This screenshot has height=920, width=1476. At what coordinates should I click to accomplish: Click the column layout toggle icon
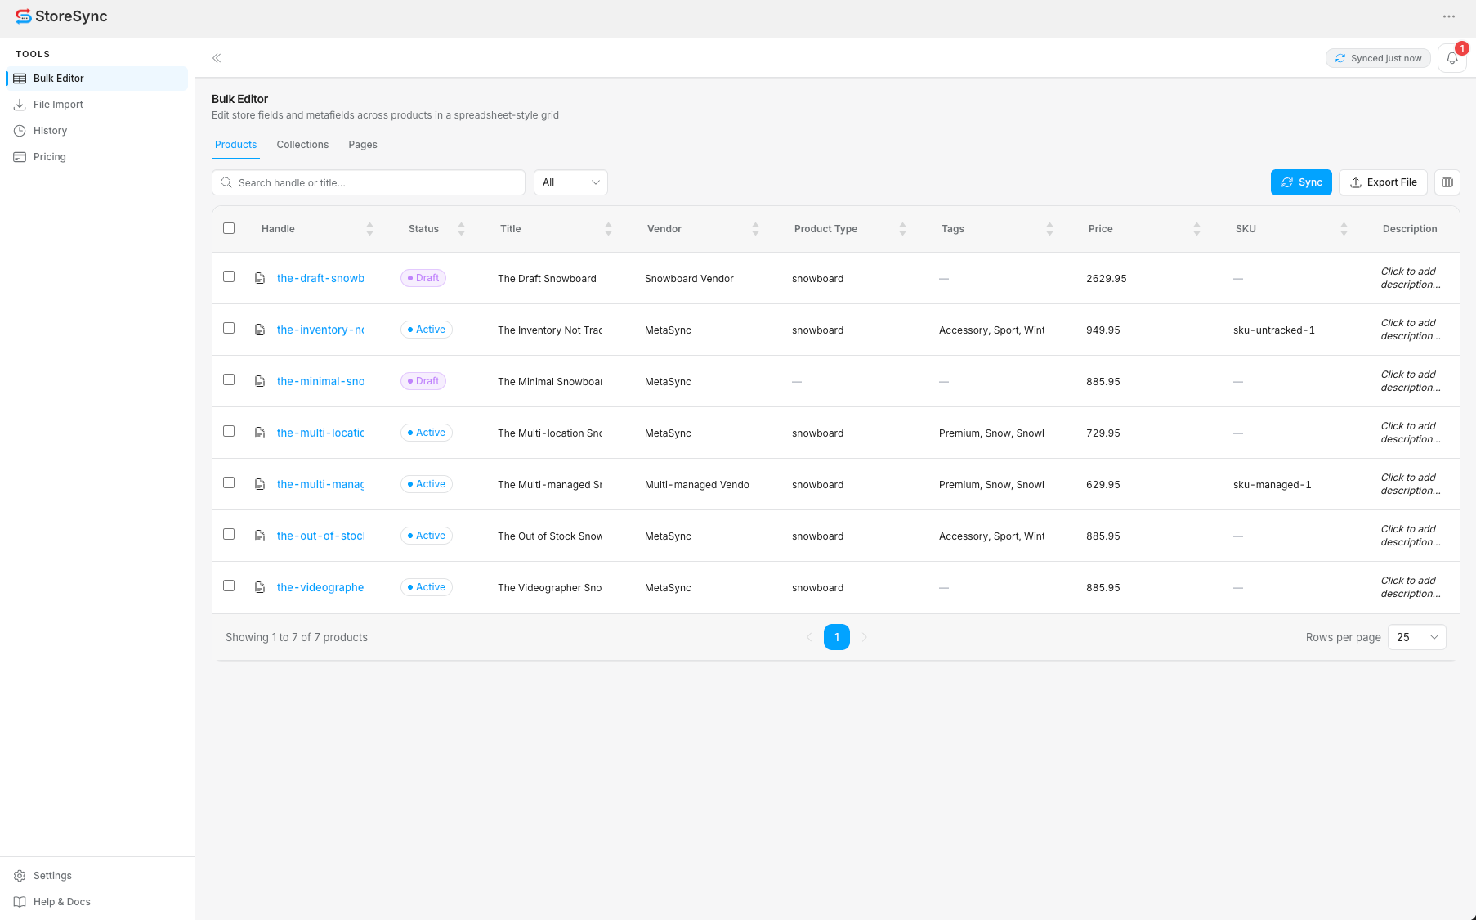click(1447, 182)
